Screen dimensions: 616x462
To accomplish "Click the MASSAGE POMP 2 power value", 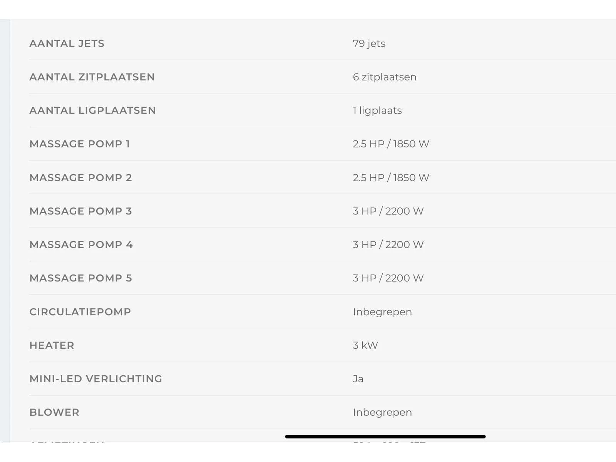I will pos(391,177).
